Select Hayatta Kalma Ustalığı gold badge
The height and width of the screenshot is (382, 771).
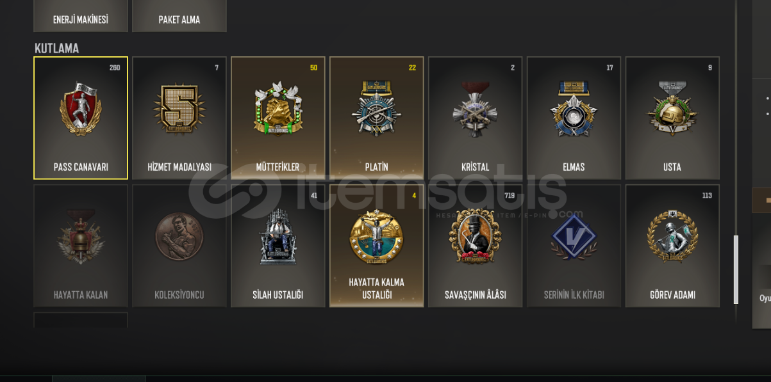[x=377, y=246]
